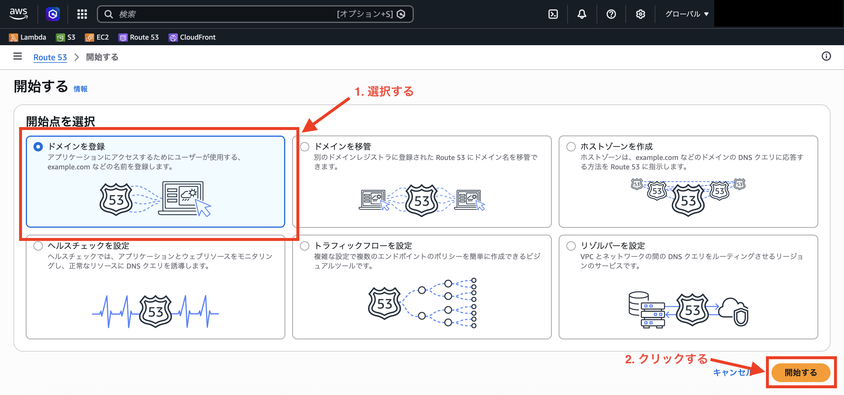Click the ヘルスチェックを設定 heartbeat illustration
Viewport: 844px width, 395px height.
pyautogui.click(x=155, y=311)
